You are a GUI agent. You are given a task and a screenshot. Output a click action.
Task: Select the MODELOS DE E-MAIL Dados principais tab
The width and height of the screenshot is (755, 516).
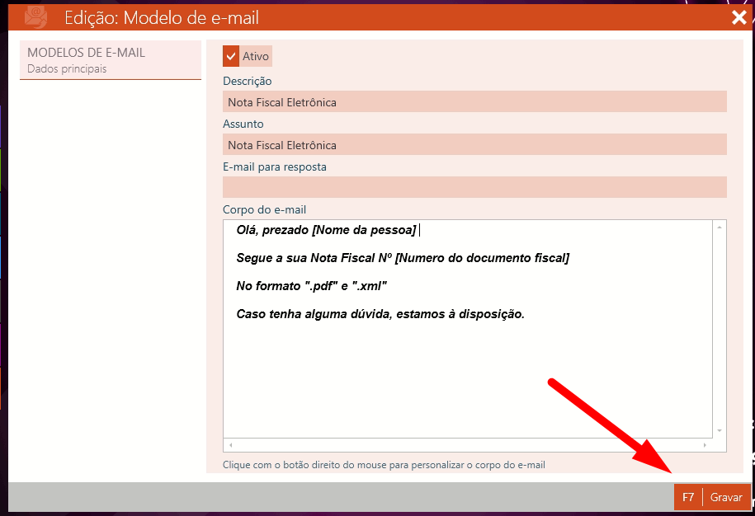coord(110,60)
